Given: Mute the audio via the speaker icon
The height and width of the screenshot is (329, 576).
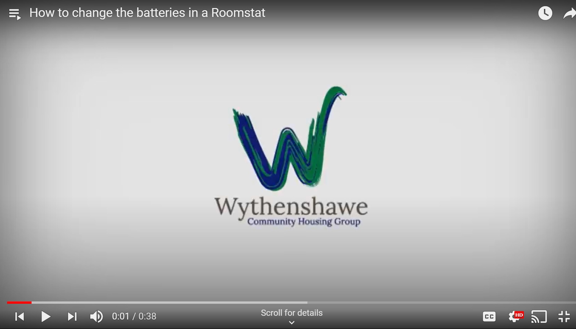Looking at the screenshot, I should pyautogui.click(x=96, y=316).
